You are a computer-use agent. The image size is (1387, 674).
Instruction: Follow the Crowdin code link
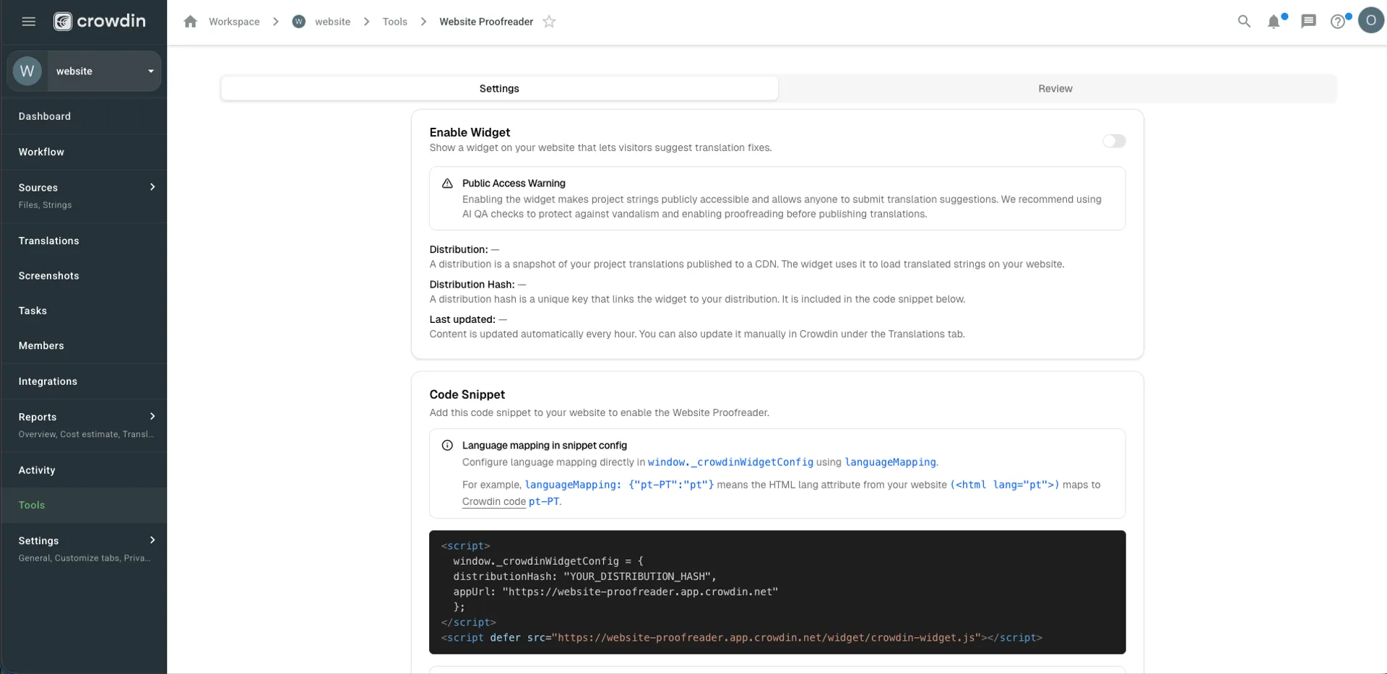tap(494, 501)
